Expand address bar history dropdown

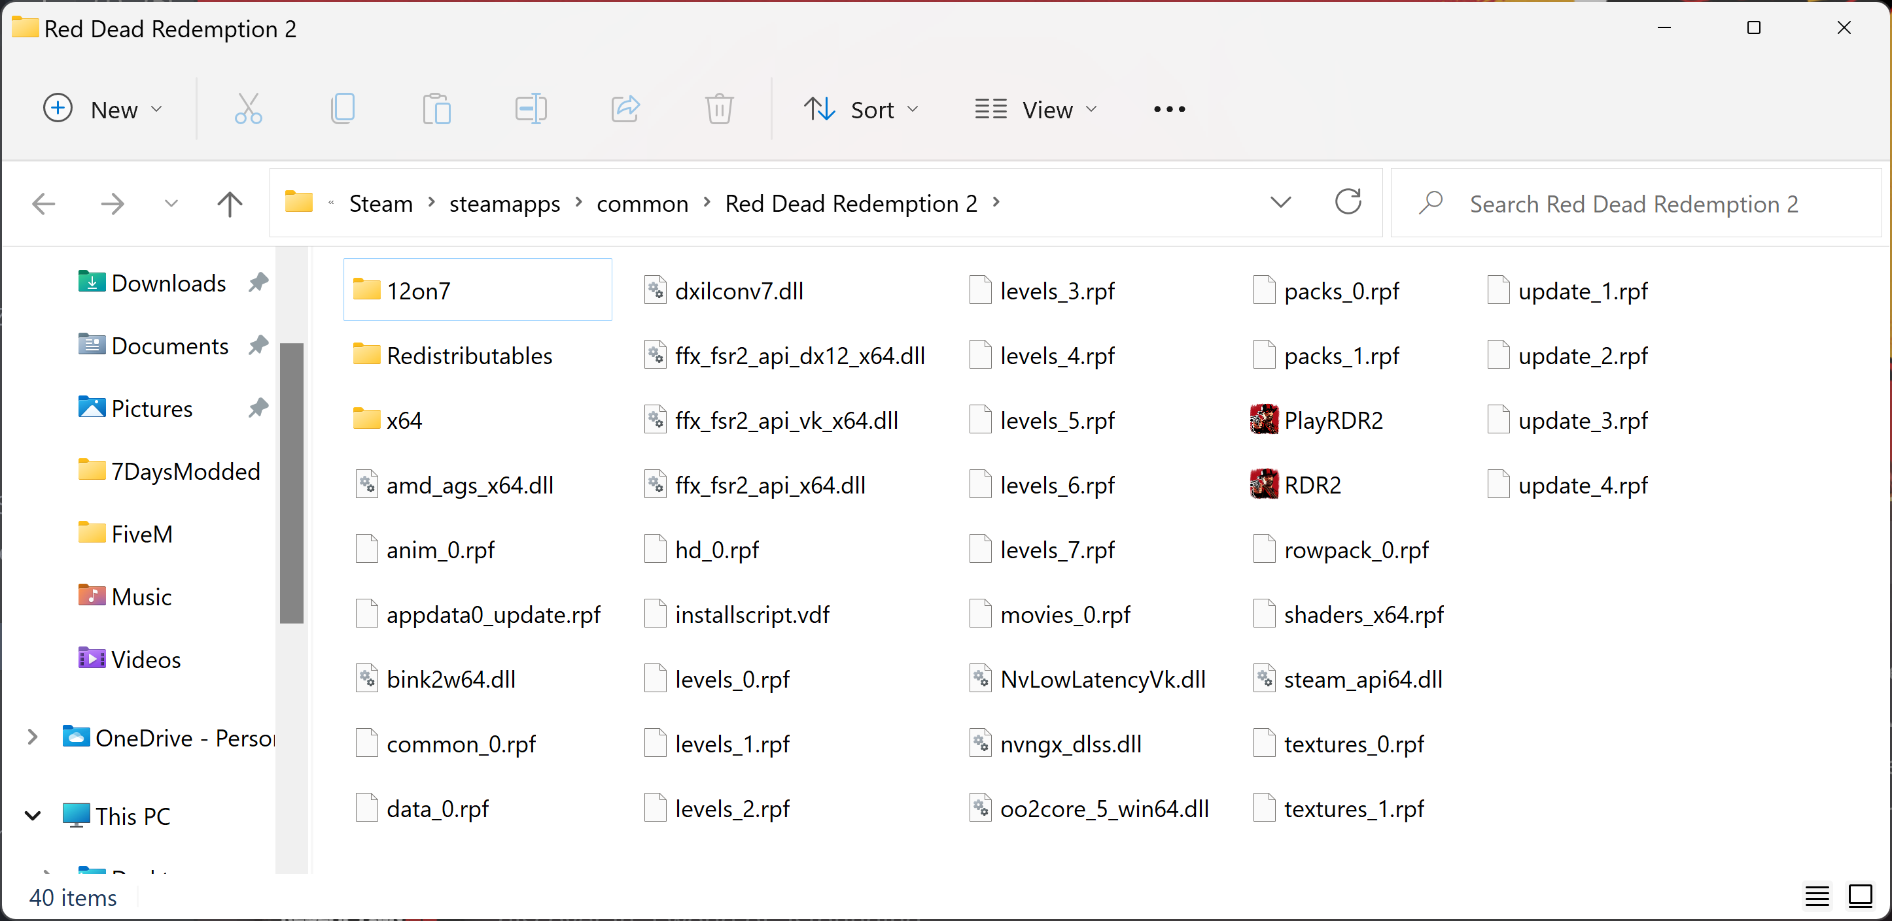(1280, 203)
